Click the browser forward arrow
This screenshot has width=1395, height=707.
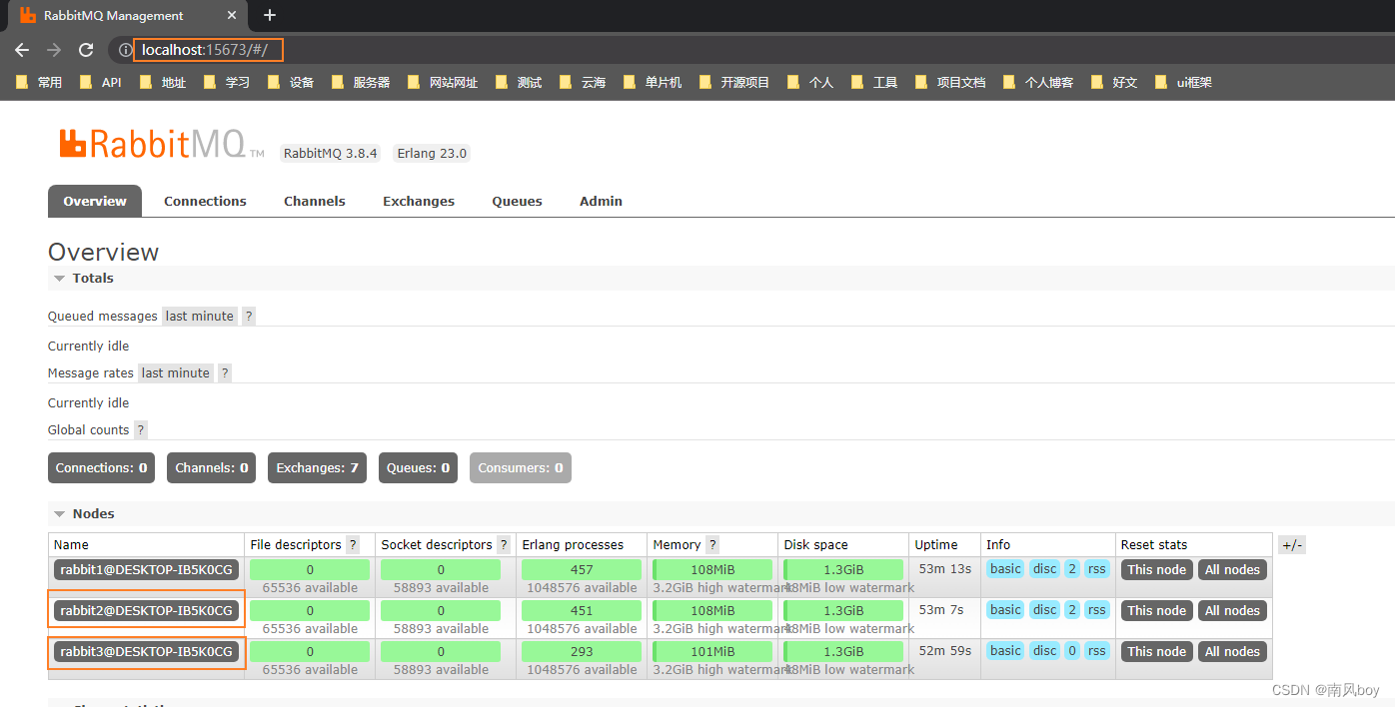[54, 50]
